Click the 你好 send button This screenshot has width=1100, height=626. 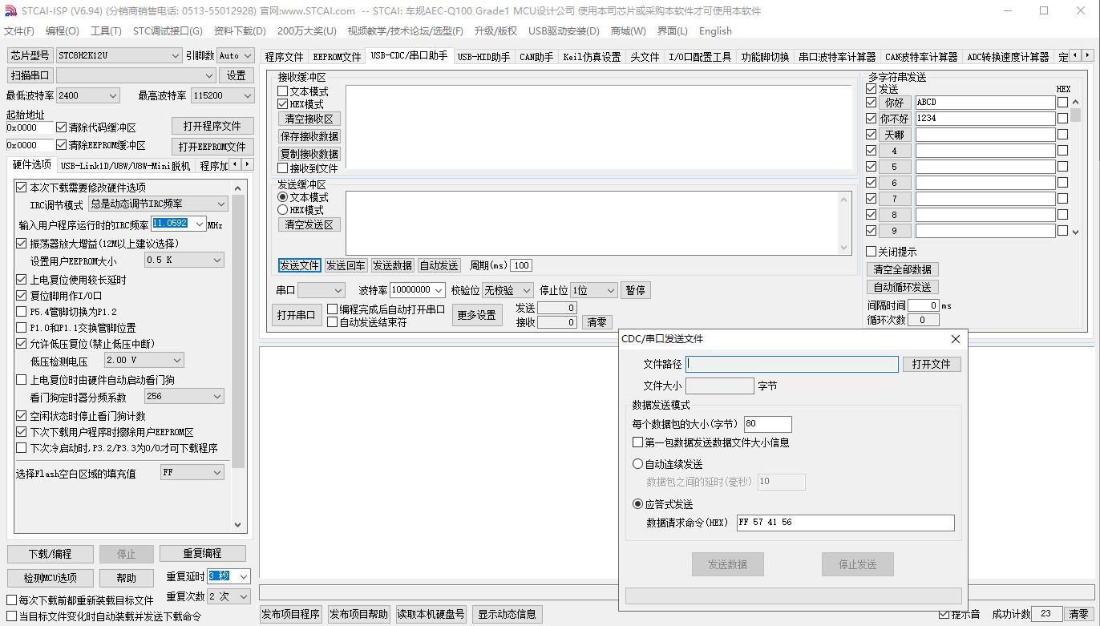click(x=895, y=103)
